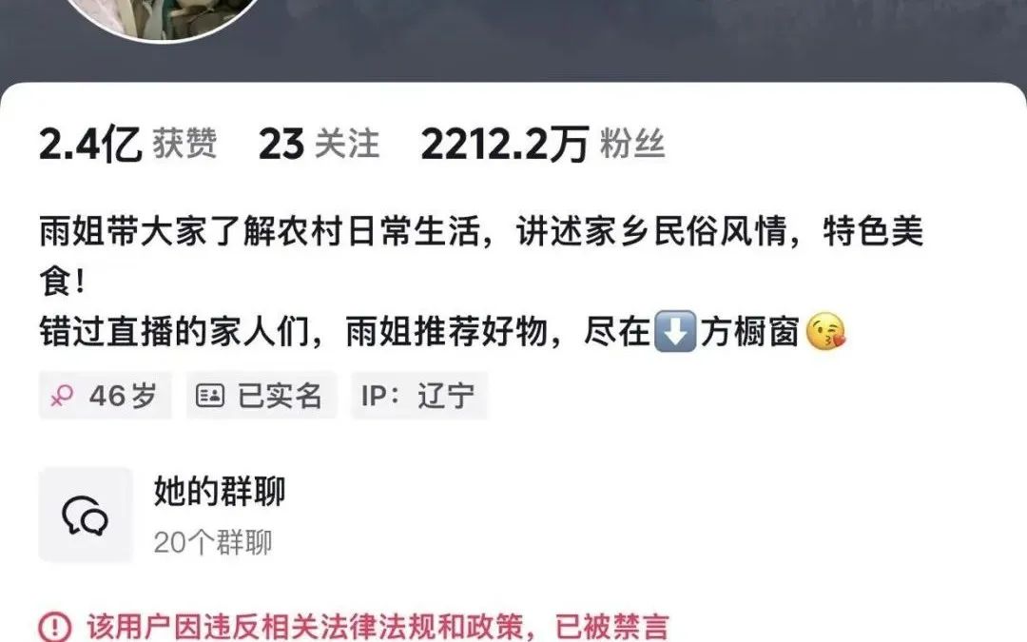
Task: Tap the 20个群聊 subtitle text
Action: 213,542
